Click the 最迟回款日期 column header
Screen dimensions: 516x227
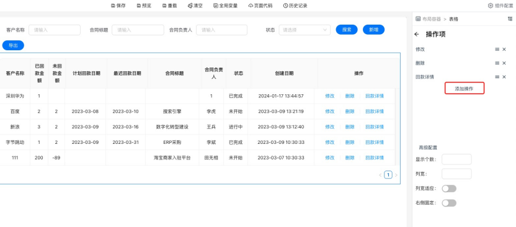127,73
